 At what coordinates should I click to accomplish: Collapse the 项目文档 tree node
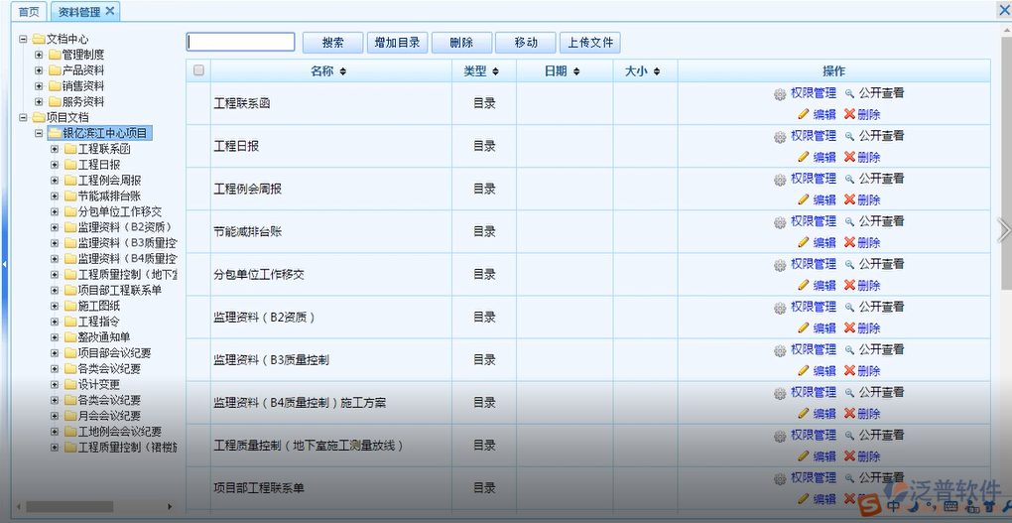(23, 117)
